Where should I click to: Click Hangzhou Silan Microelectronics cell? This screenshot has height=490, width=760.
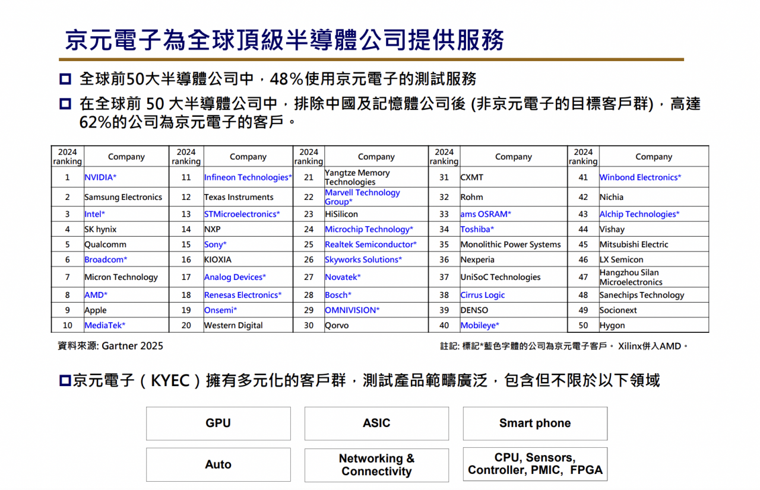654,277
